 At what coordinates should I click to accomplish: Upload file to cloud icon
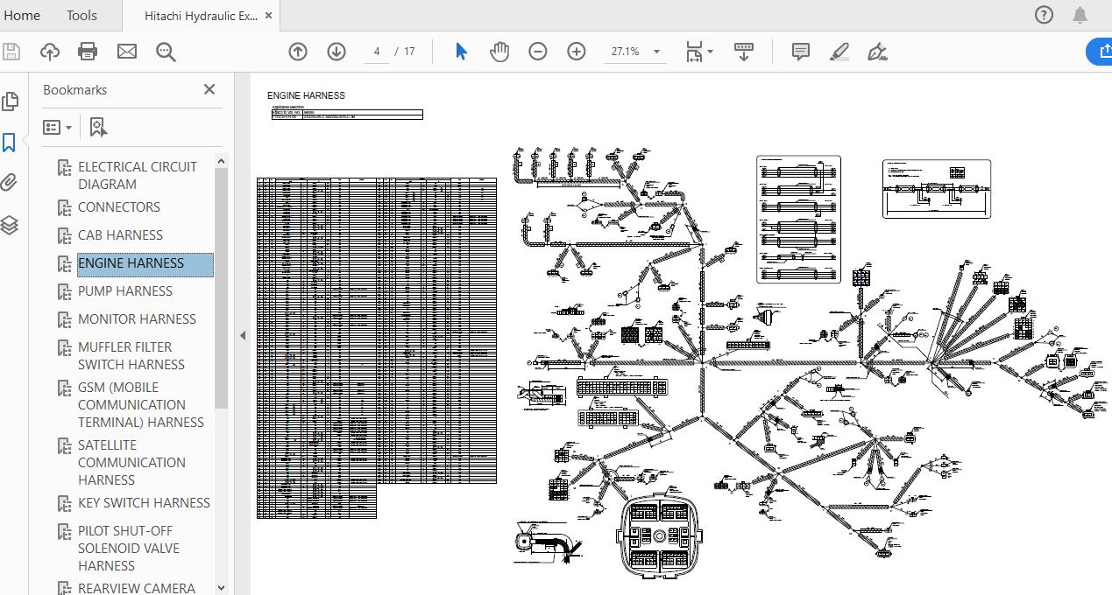coord(50,52)
